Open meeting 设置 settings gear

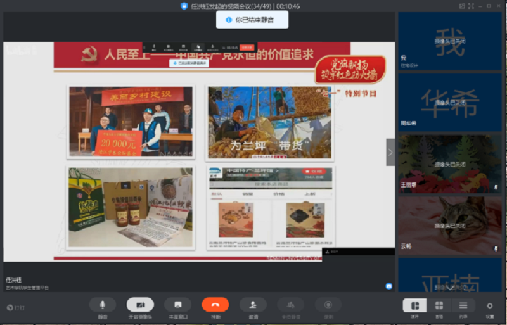(x=490, y=306)
